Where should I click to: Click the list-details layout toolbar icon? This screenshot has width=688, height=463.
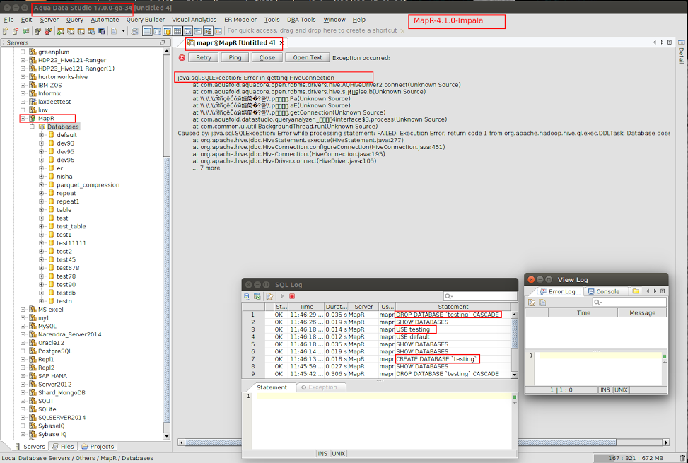pyautogui.click(x=198, y=31)
